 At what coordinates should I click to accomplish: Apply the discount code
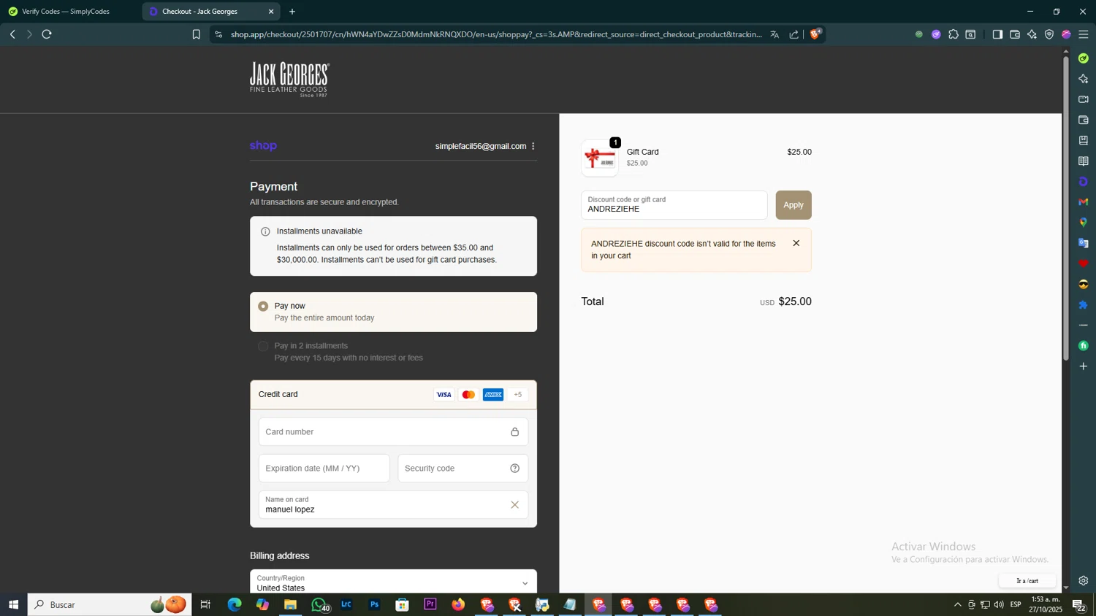coord(794,205)
